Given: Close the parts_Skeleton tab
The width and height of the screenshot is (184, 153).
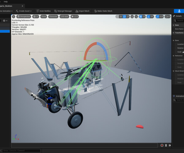Looking at the screenshot, I should (x=22, y=6).
